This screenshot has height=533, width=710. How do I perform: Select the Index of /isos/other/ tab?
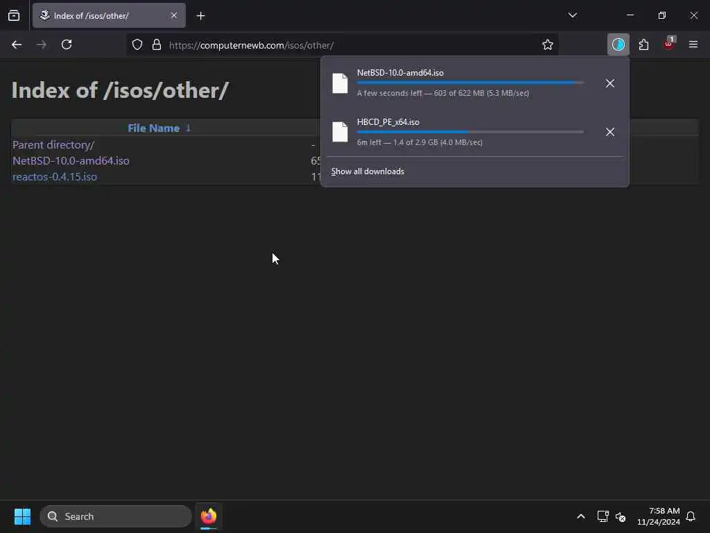[x=109, y=15]
